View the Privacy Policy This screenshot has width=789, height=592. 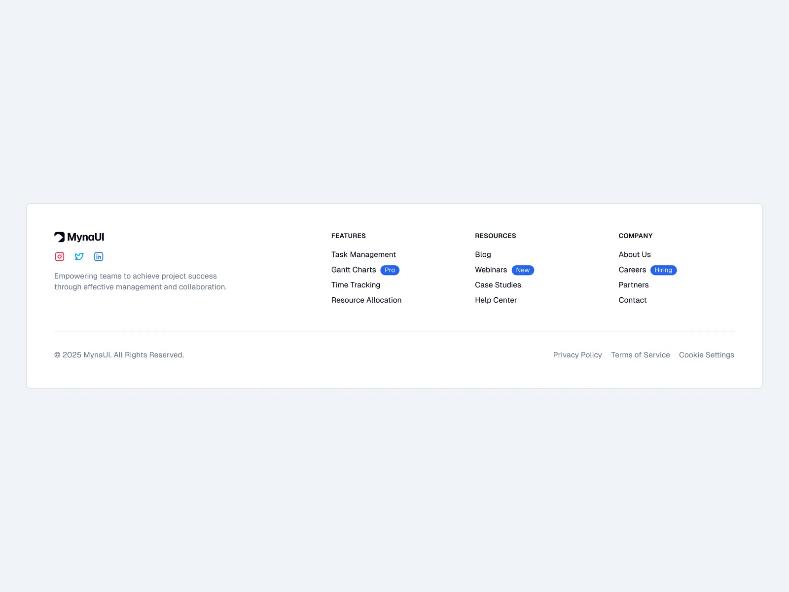click(577, 355)
